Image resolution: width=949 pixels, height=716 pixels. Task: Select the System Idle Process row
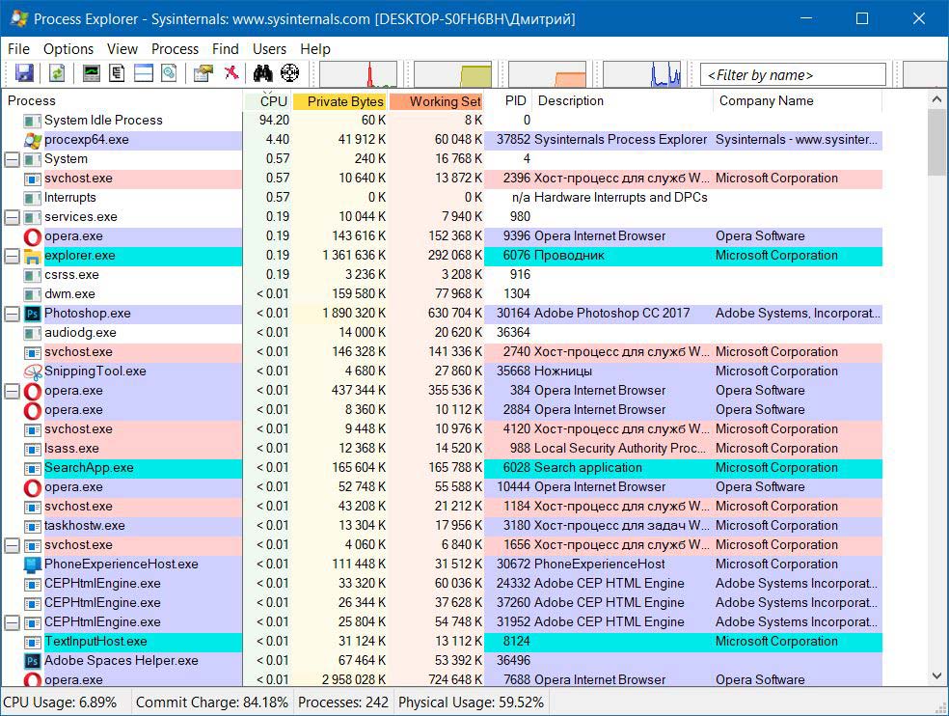[x=441, y=121]
